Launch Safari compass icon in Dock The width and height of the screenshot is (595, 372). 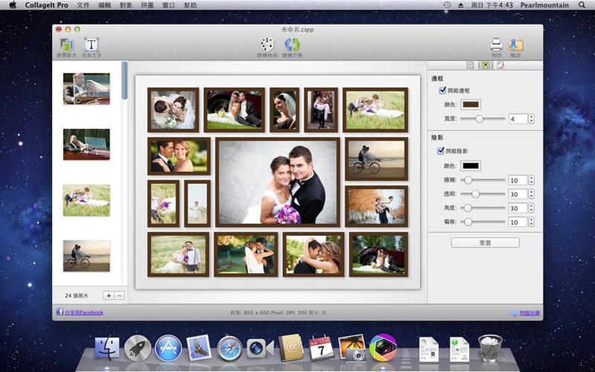pyautogui.click(x=230, y=348)
